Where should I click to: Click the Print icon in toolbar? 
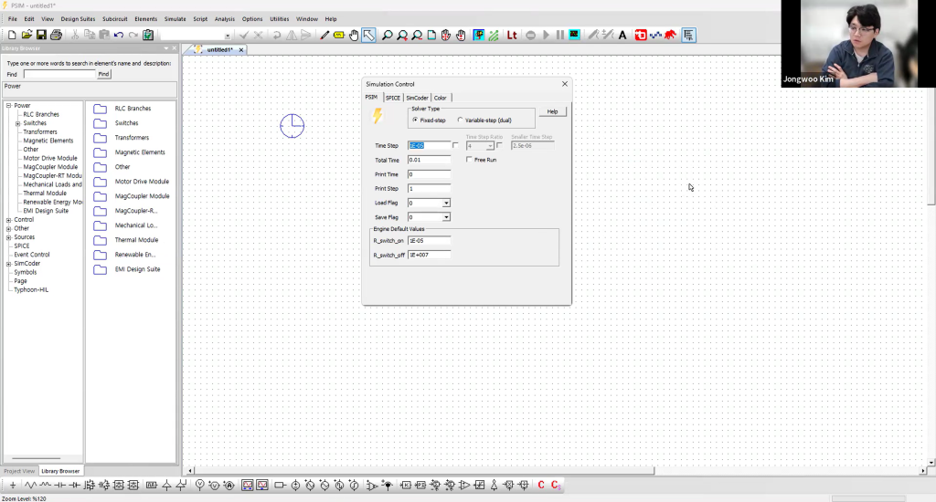click(56, 36)
